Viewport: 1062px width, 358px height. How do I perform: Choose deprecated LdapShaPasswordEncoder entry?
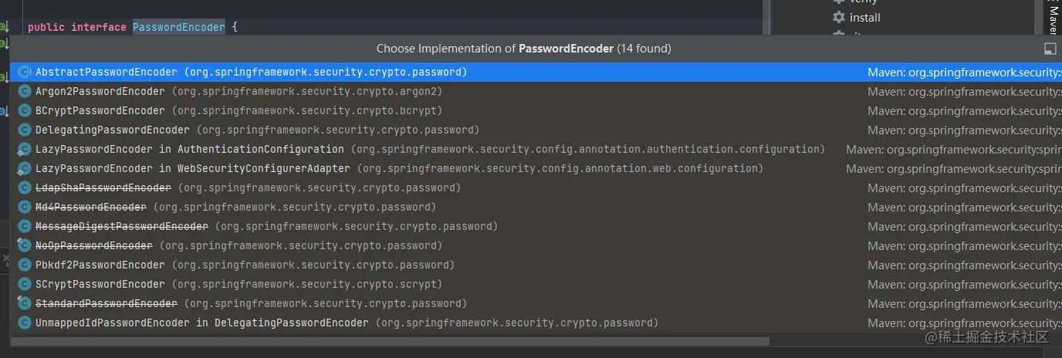[x=103, y=187]
